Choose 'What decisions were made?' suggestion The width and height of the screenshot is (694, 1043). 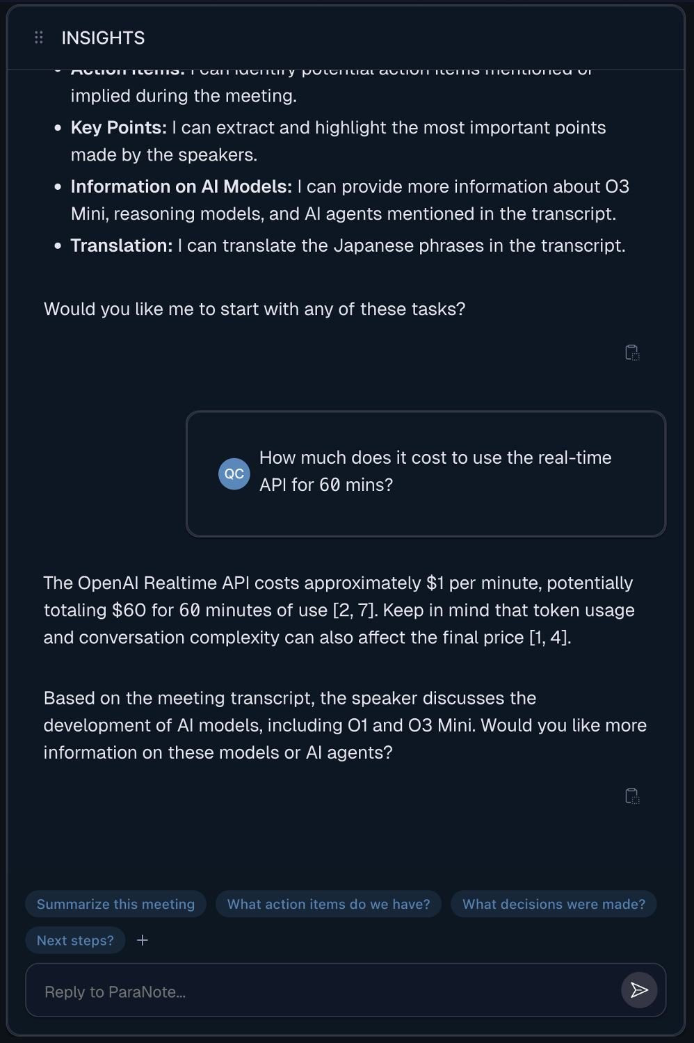click(x=554, y=904)
